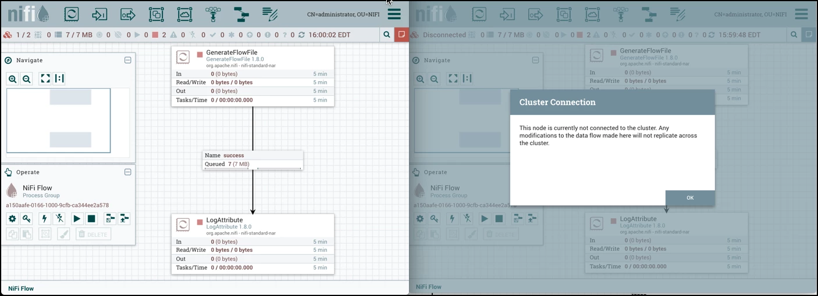Click Create Template icon in left Operate panel
818x296 pixels.
coord(110,219)
